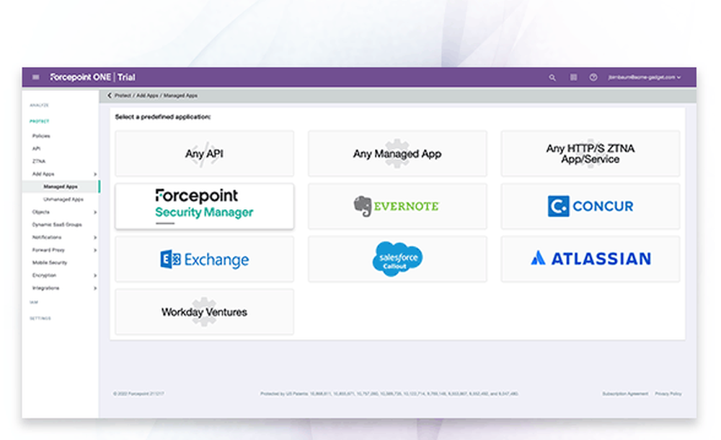Viewport: 721px width, 440px height.
Task: Expand the Notifications chevron
Action: coord(94,237)
